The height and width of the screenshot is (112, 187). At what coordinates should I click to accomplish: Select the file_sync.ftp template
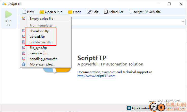point(45,48)
